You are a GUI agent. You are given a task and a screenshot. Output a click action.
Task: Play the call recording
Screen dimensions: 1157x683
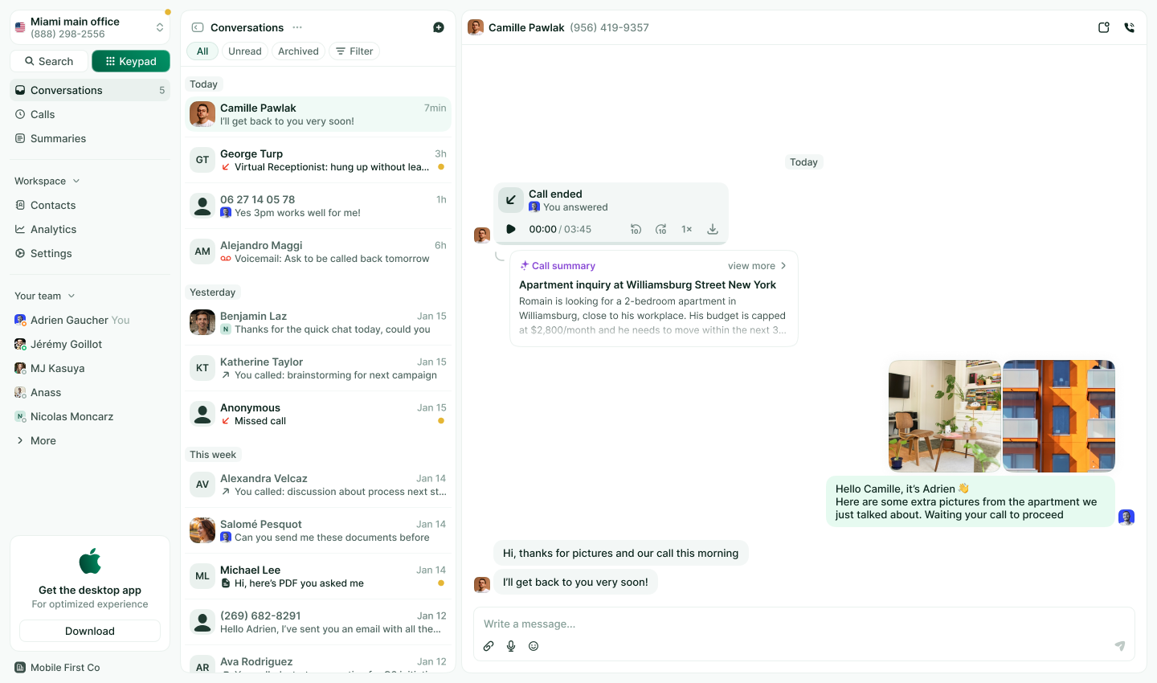point(511,229)
